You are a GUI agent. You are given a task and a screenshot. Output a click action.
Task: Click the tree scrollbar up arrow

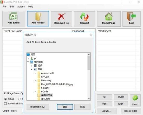[89, 55]
